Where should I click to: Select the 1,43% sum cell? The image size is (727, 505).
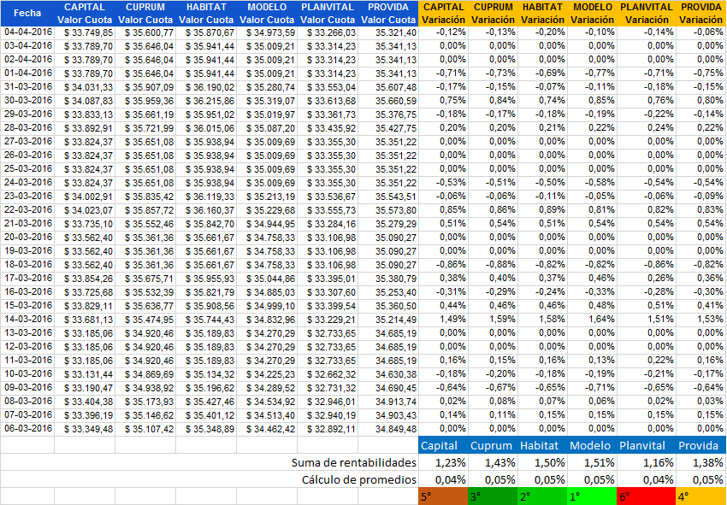494,462
